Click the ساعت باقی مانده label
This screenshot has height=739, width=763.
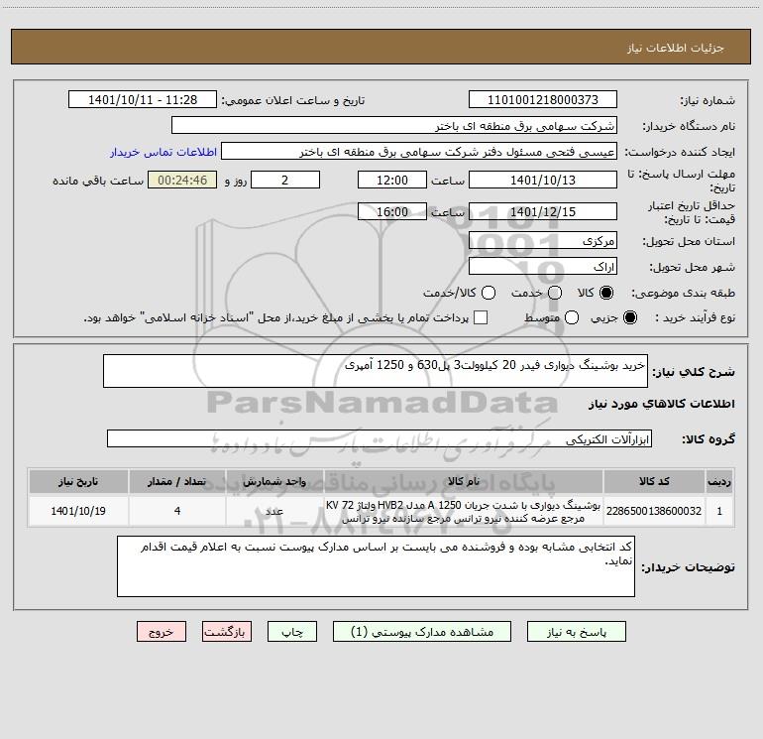98,181
